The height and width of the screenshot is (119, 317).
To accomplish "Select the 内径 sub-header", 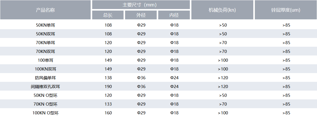I will [x=174, y=15].
